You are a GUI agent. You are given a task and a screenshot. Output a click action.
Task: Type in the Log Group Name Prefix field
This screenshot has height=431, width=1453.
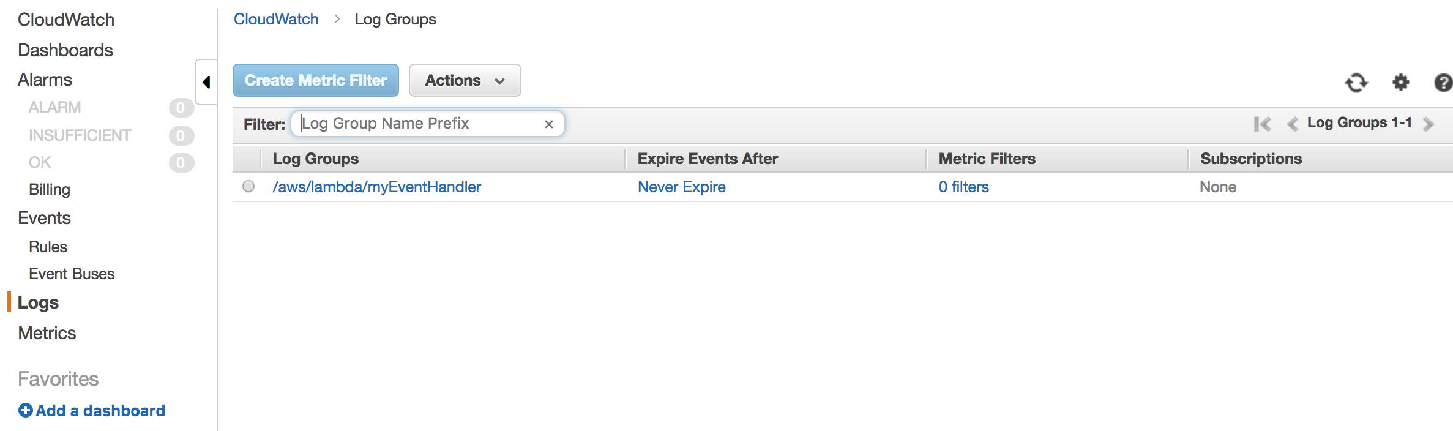pos(416,124)
